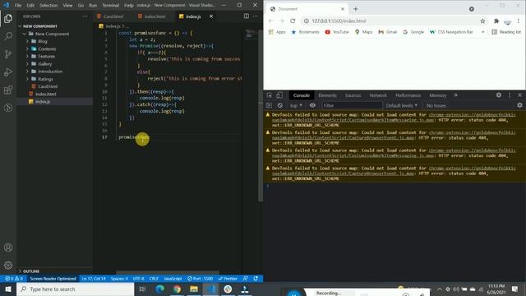Show console sidebar icon

click(269, 105)
